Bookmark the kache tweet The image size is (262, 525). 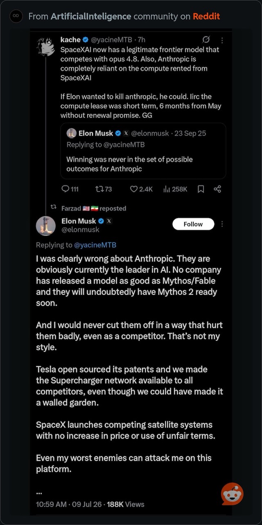pyautogui.click(x=201, y=189)
